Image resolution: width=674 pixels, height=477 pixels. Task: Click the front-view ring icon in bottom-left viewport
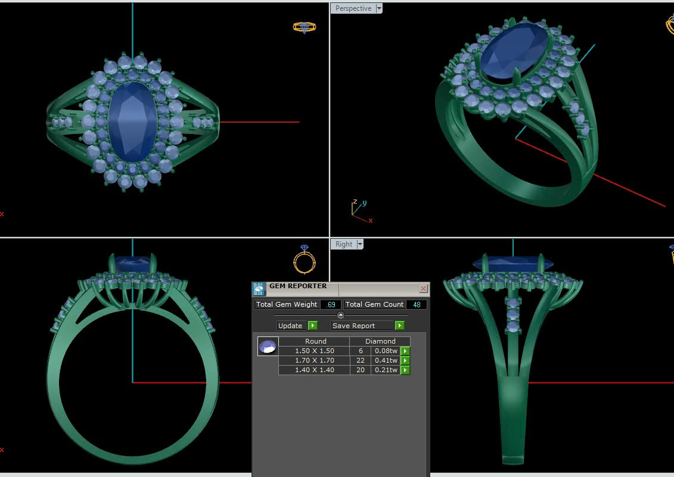point(305,258)
